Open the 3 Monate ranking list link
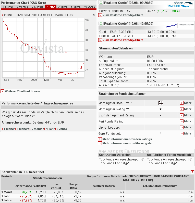The width and height of the screenshot is (195, 203). [x=23, y=129]
